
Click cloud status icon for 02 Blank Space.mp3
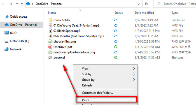point(116,31)
